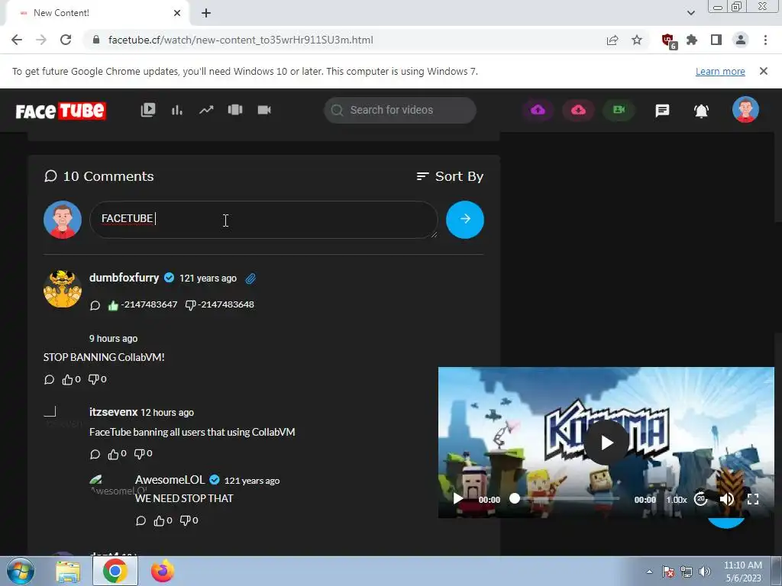Change the 1.00x playback speed
The image size is (782, 586).
pos(677,499)
